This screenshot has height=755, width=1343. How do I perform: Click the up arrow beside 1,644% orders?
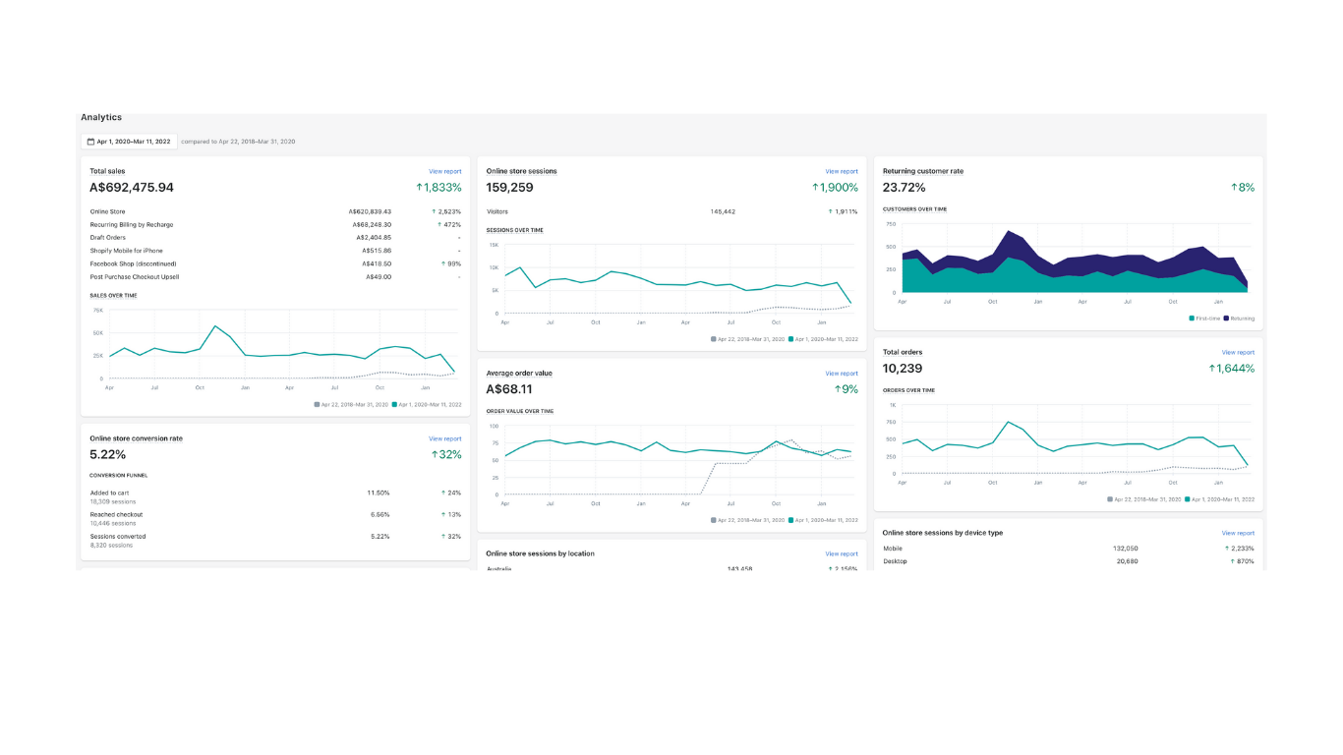(1212, 369)
